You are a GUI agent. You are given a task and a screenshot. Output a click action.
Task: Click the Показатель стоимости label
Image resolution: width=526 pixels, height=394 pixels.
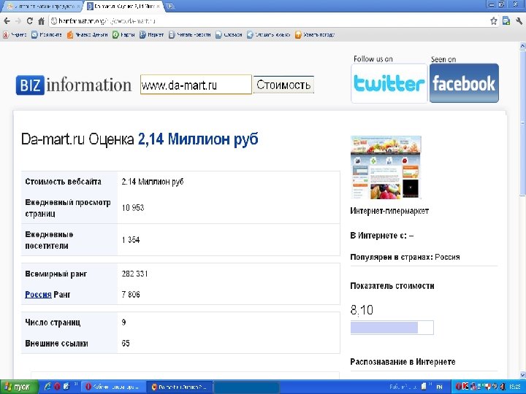pos(392,286)
